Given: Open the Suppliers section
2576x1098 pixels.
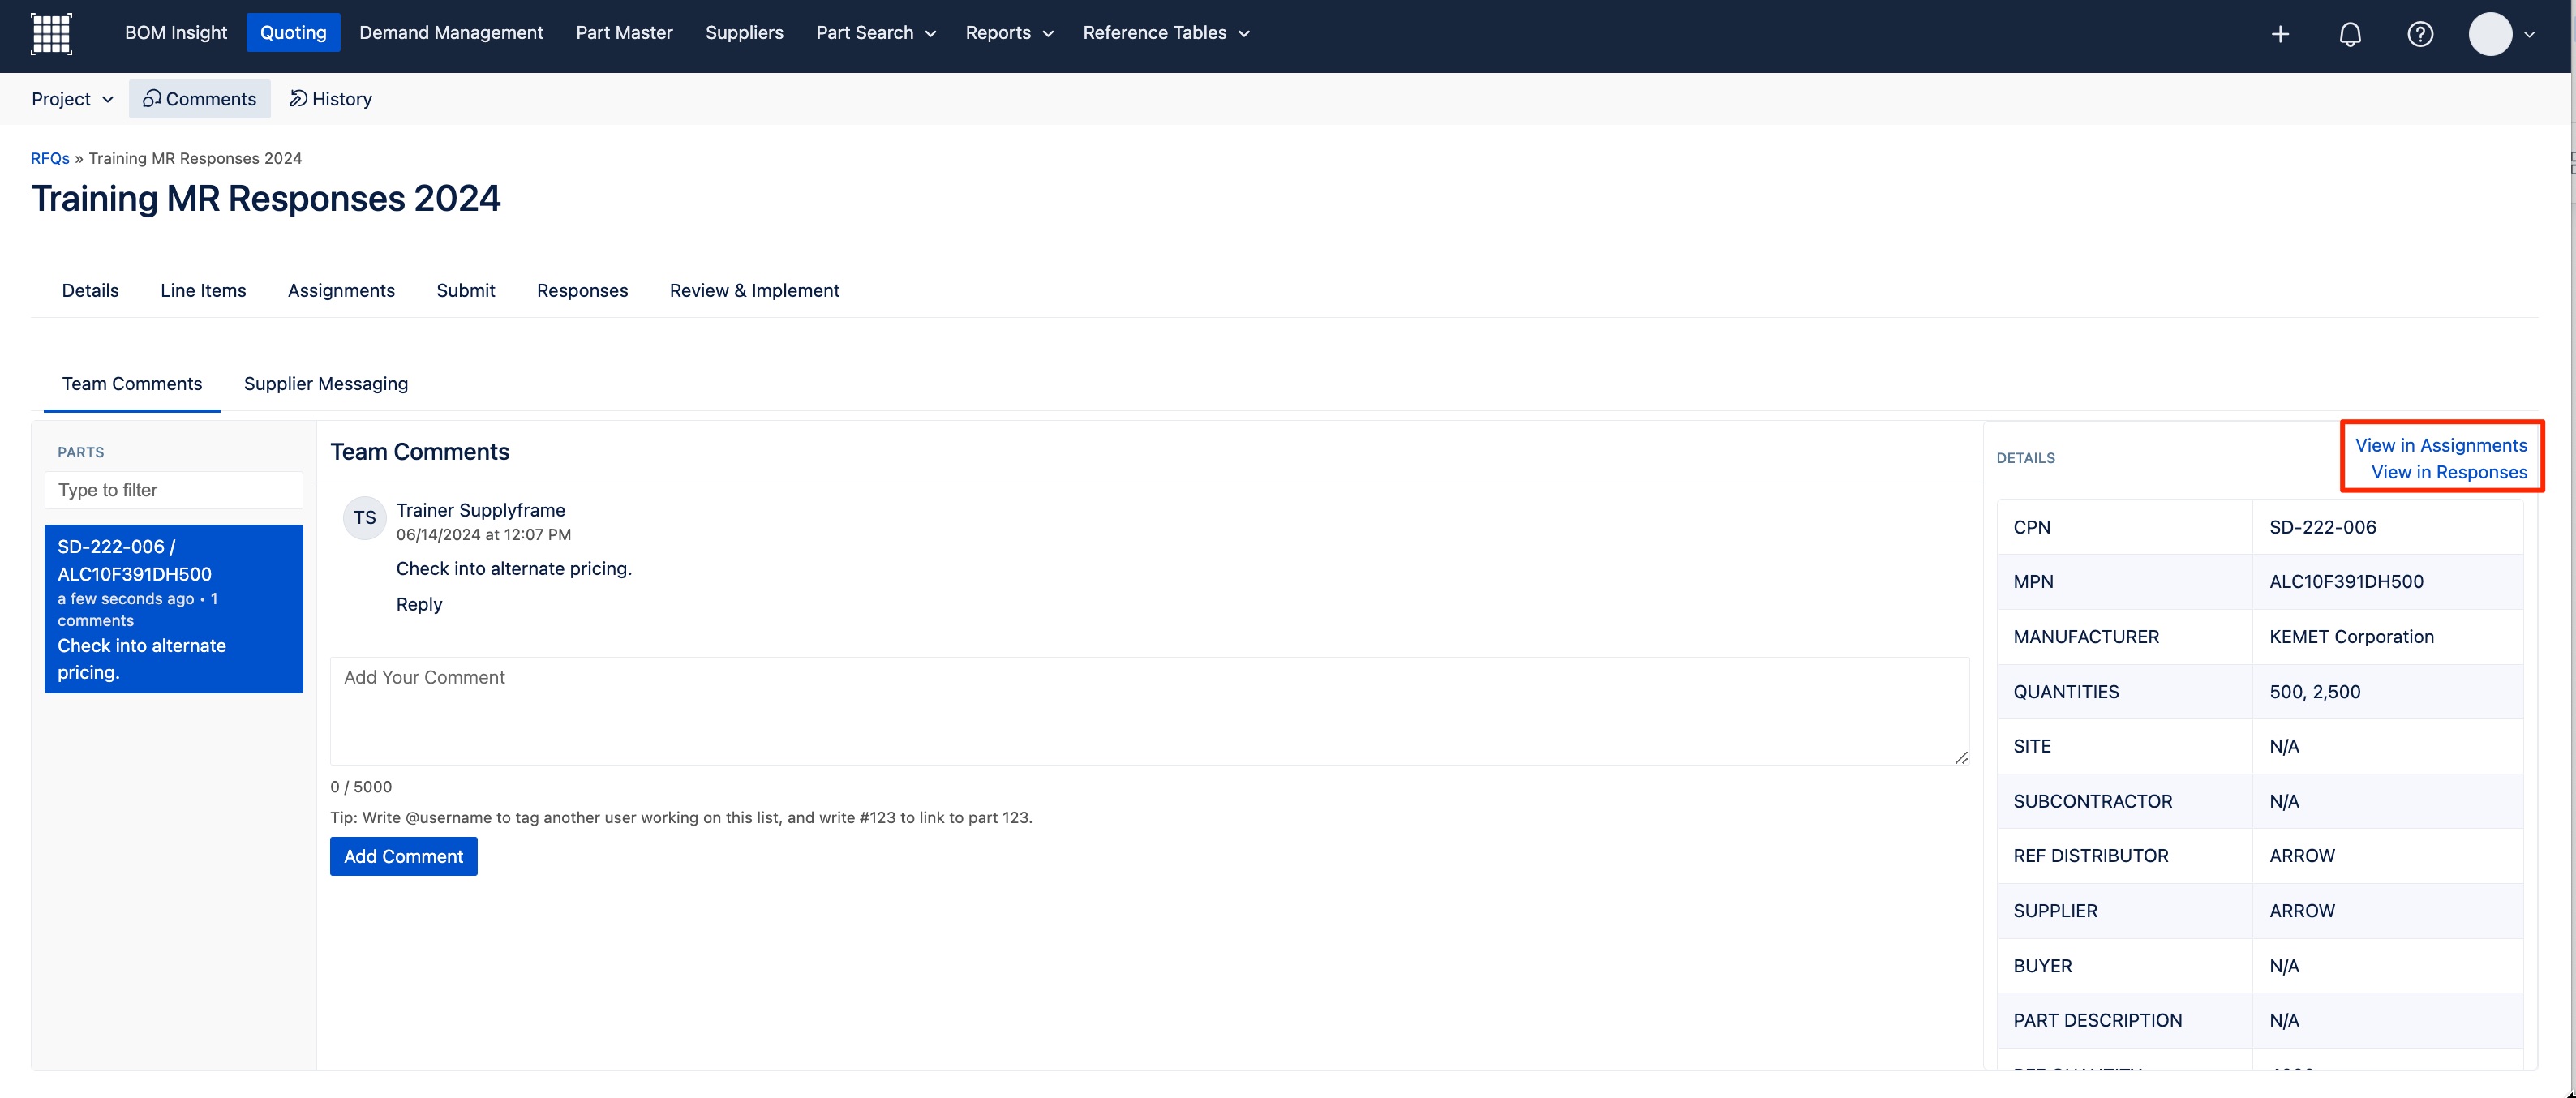Looking at the screenshot, I should 744,32.
